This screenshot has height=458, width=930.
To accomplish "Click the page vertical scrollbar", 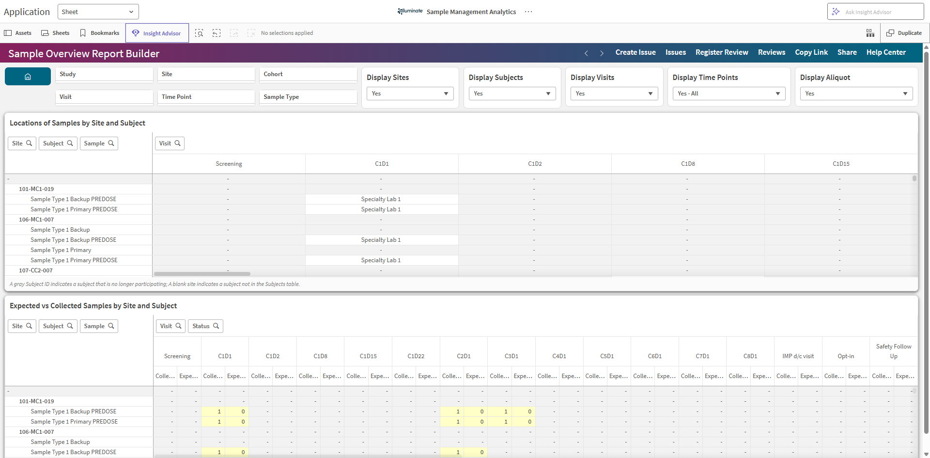I will tap(926, 242).
